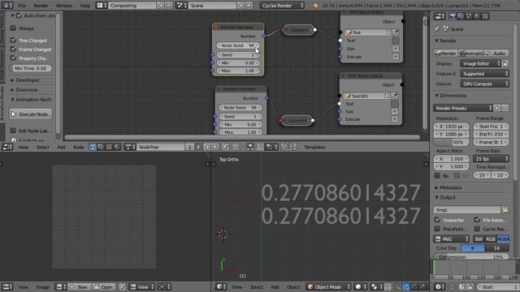Click the Audio render button
The image size is (520, 292).
[496, 54]
